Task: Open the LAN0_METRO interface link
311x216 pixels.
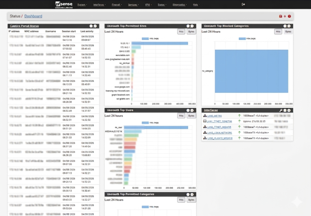Action: pyautogui.click(x=214, y=116)
